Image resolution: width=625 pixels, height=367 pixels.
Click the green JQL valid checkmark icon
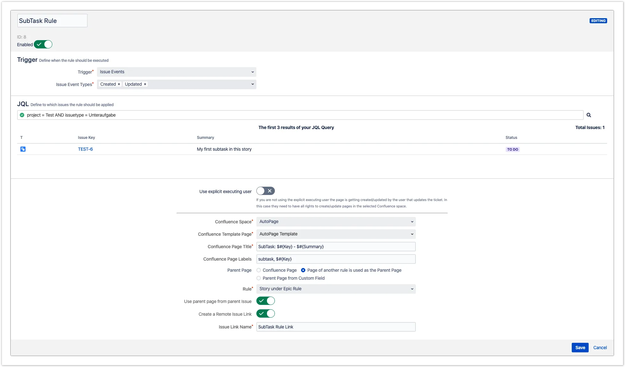point(22,115)
